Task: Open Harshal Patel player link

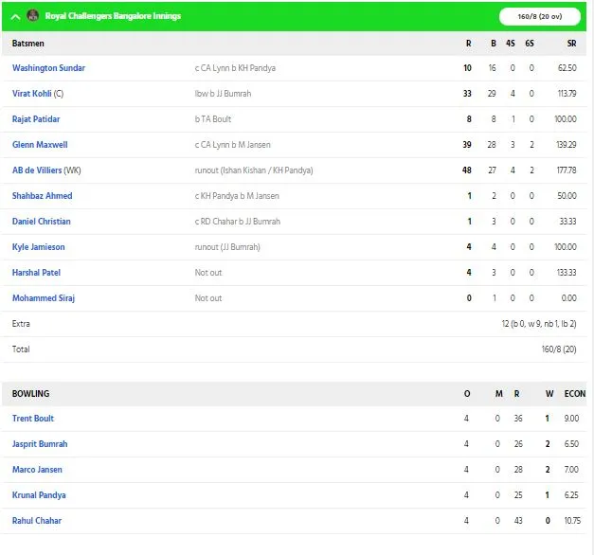Action: (36, 273)
